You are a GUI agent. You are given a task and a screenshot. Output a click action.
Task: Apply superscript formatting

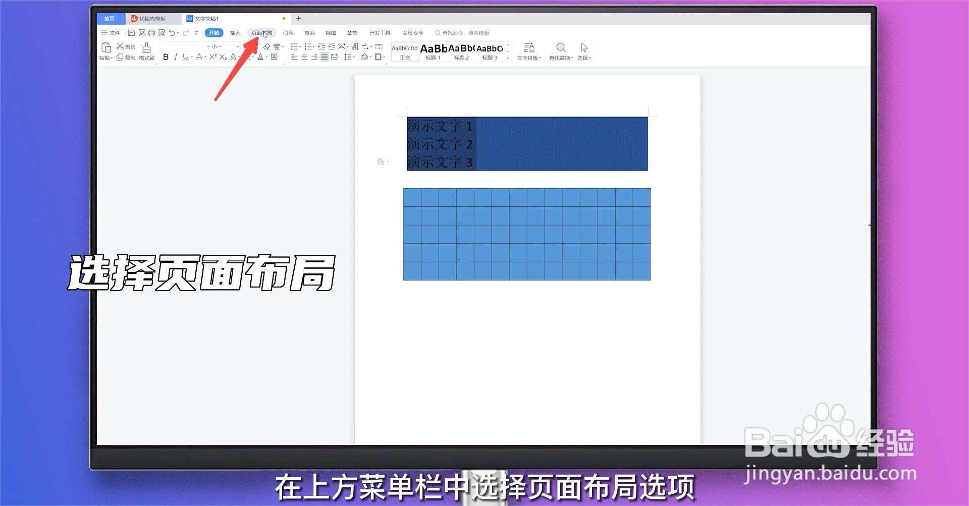click(212, 57)
